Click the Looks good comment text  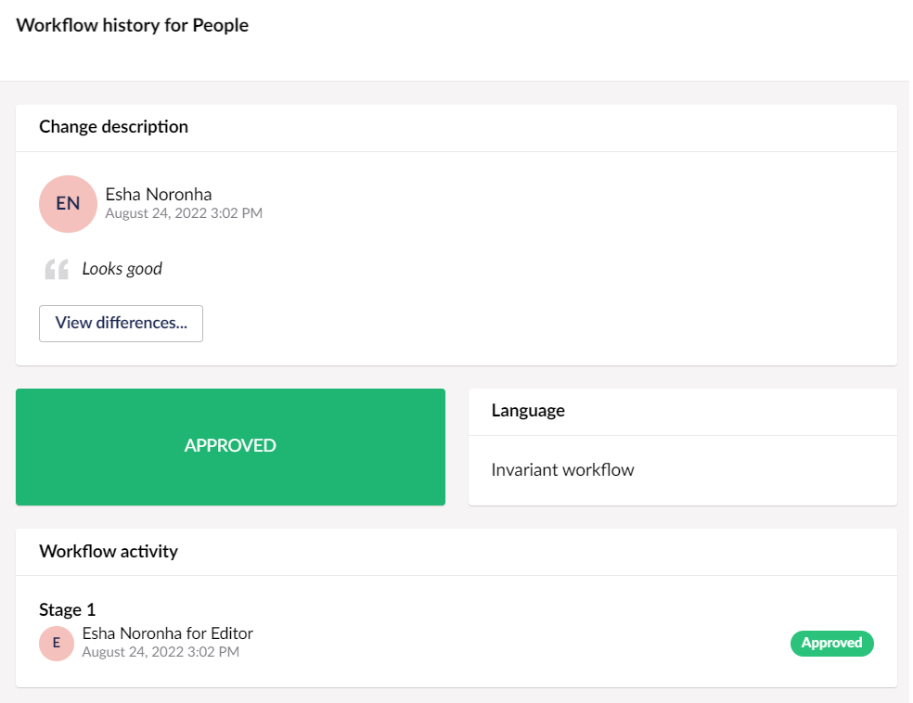pyautogui.click(x=122, y=268)
